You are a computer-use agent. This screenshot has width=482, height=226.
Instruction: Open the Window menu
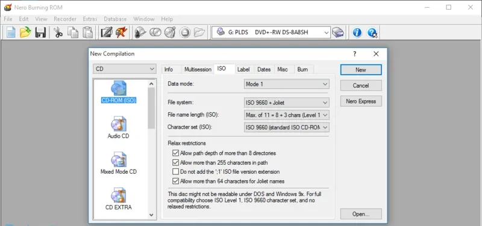(144, 19)
